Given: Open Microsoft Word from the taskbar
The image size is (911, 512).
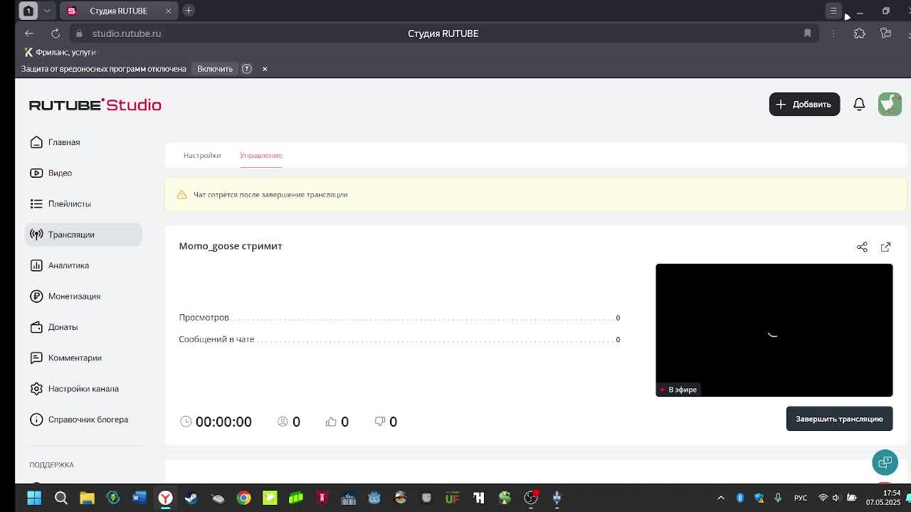Looking at the screenshot, I should coord(139,498).
